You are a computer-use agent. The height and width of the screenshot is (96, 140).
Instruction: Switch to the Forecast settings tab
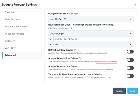coord(22,12)
